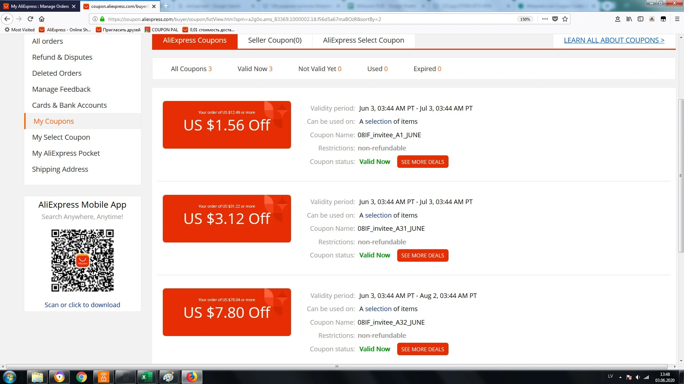Select My Coupons in sidebar
The image size is (684, 384).
coord(54,121)
